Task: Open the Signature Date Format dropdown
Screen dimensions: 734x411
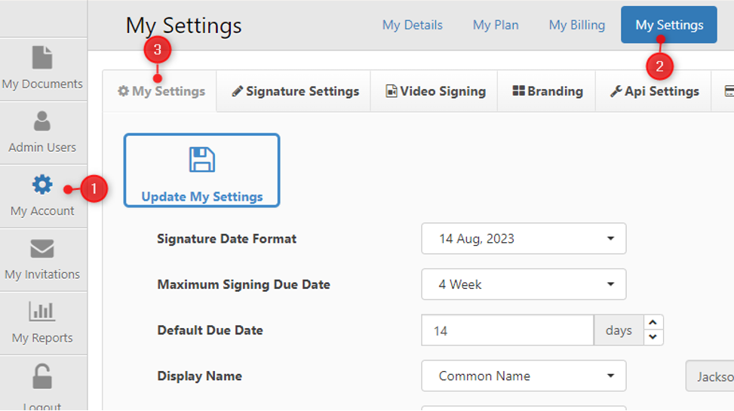Action: 524,239
